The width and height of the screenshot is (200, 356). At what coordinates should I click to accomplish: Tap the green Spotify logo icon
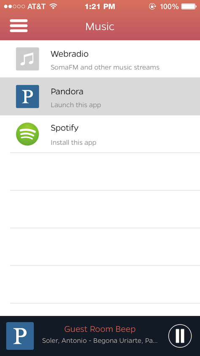(27, 134)
